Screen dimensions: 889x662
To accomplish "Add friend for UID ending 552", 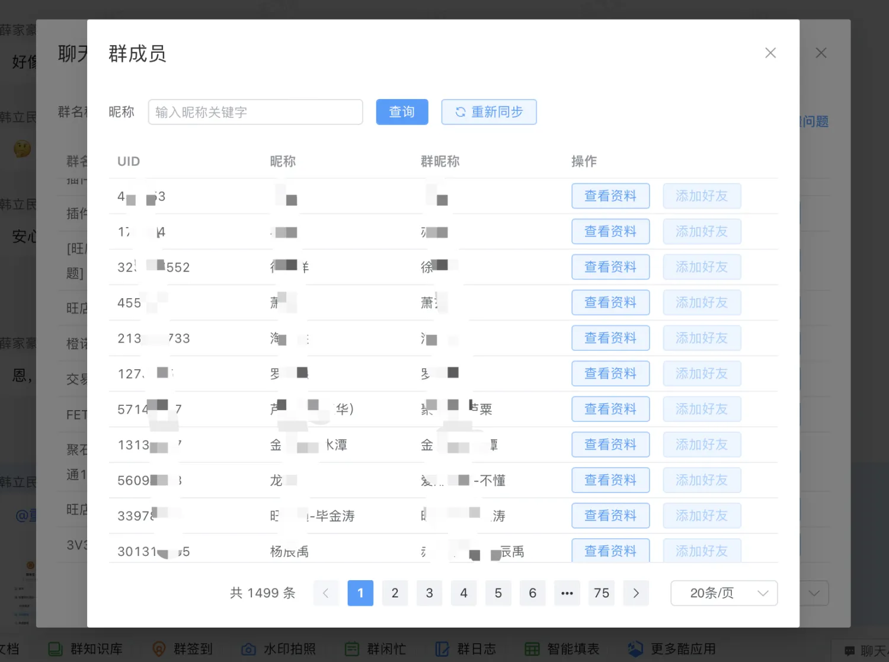I will click(702, 267).
